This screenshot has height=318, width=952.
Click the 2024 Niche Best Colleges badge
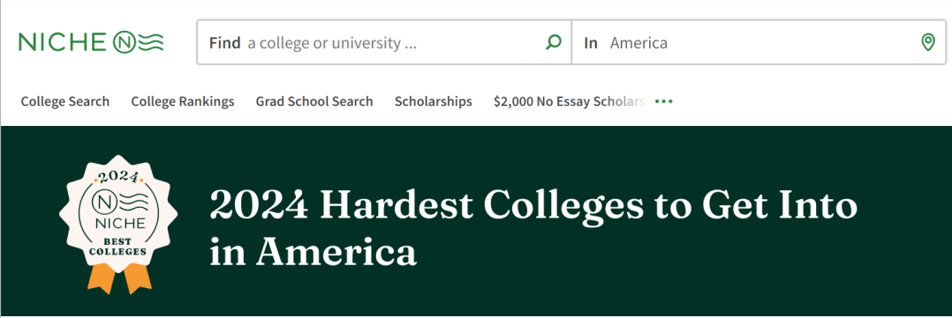tap(118, 224)
